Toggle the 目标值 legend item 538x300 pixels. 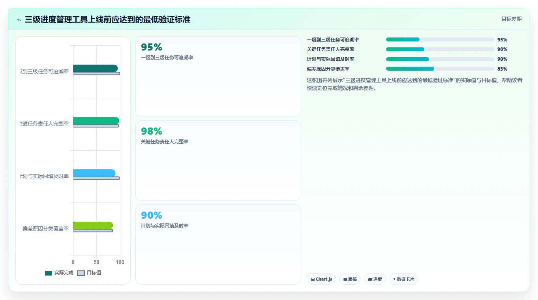89,273
